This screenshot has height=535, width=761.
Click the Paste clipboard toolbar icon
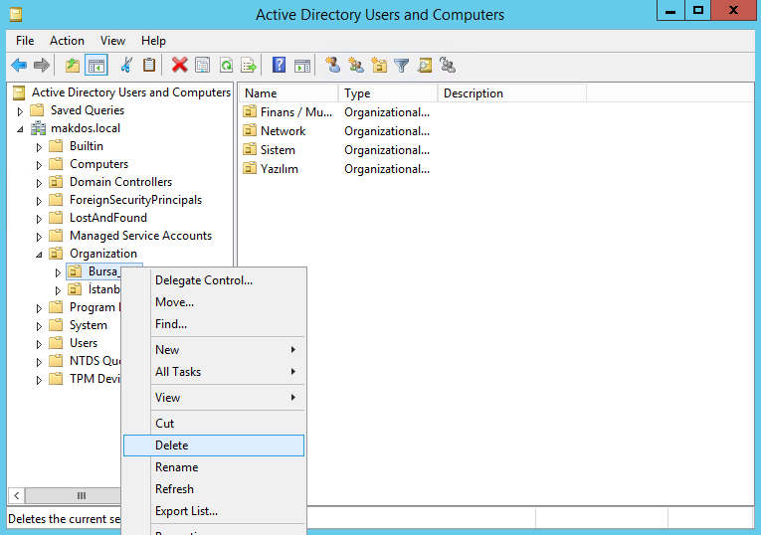click(x=149, y=65)
